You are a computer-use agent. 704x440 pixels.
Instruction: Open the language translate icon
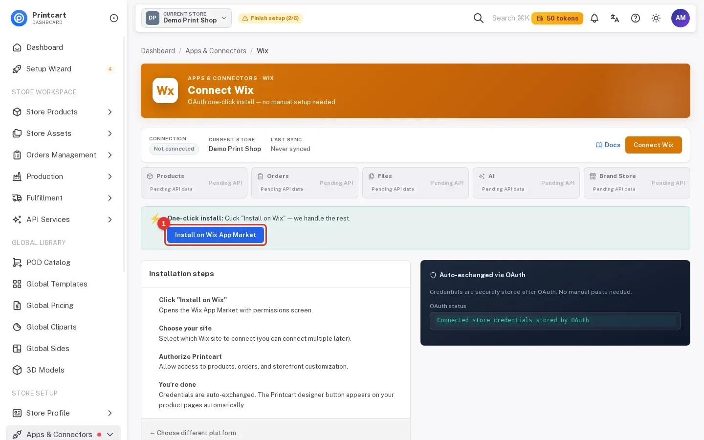(x=615, y=18)
